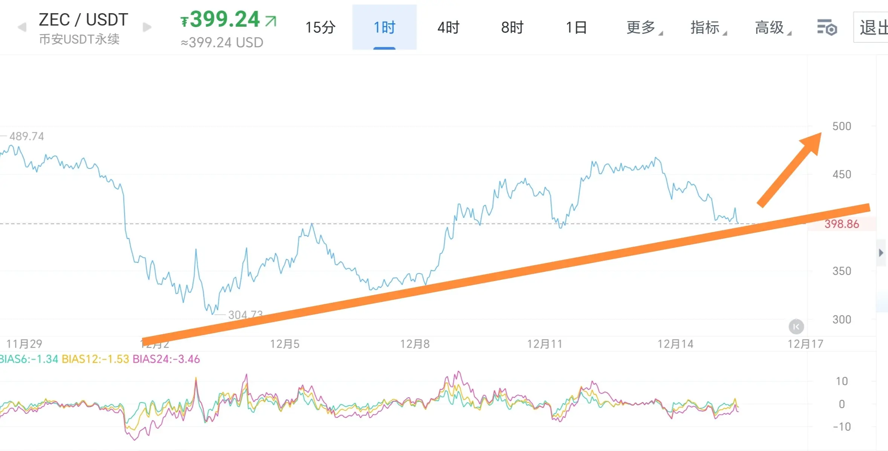
Task: Click the jump-to-latest K button
Action: click(x=796, y=326)
